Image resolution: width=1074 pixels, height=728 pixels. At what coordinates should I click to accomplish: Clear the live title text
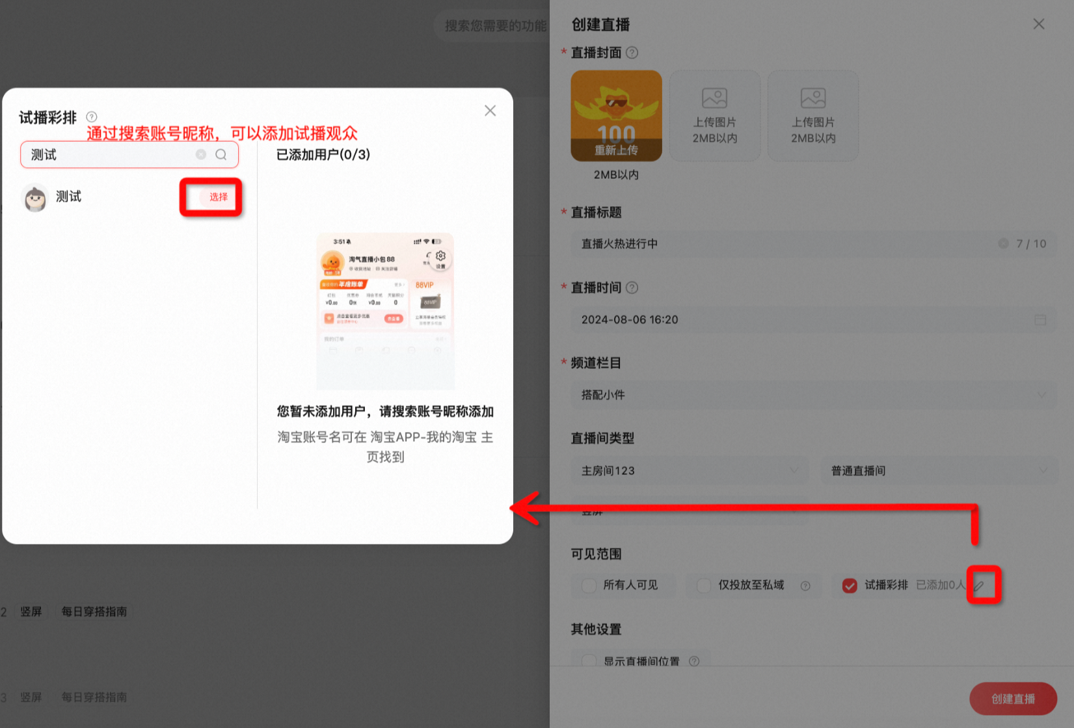pos(1003,243)
